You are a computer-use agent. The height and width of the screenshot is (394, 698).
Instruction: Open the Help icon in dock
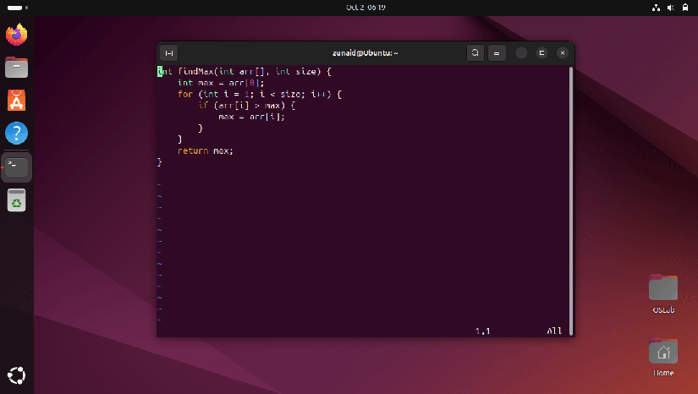click(16, 133)
